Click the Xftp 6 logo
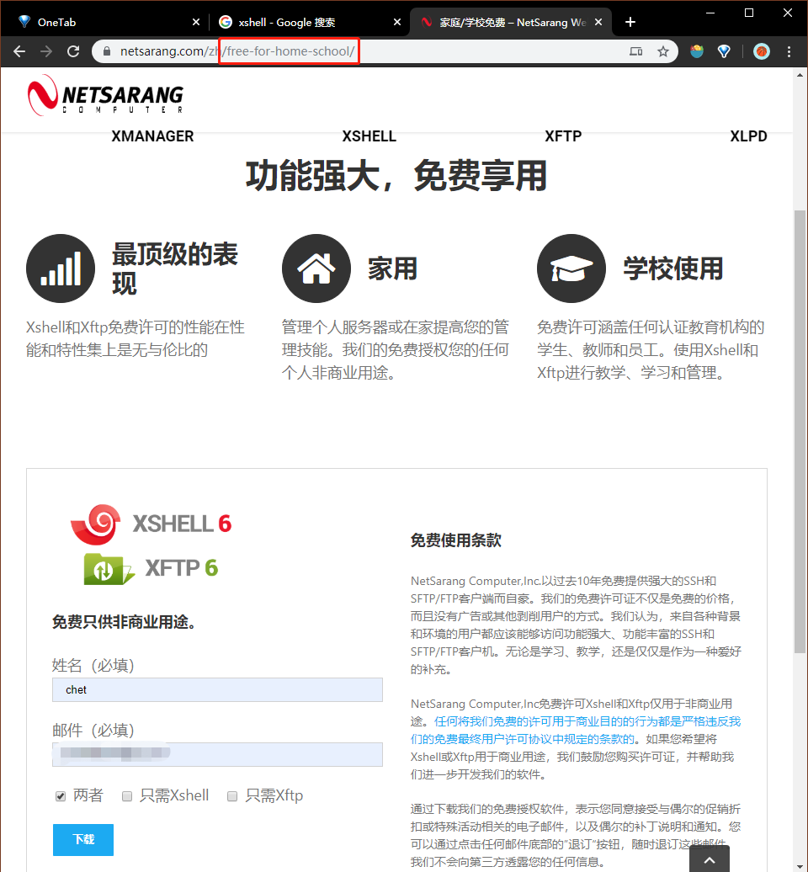 [151, 568]
